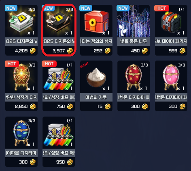Screen dimensions: 191x171
Task: Pick the golden-red growth egg priced 2,850
Action: pyautogui.click(x=21, y=86)
